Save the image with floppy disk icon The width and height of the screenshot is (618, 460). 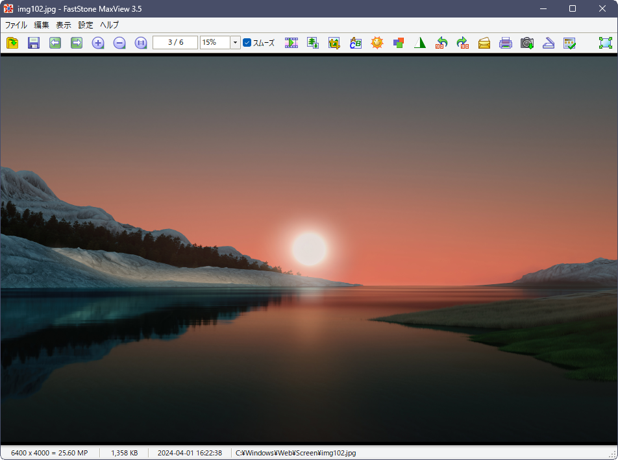point(34,43)
